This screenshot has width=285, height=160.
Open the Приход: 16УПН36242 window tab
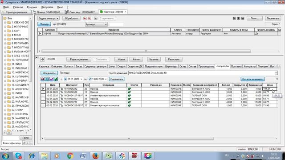tap(48, 12)
